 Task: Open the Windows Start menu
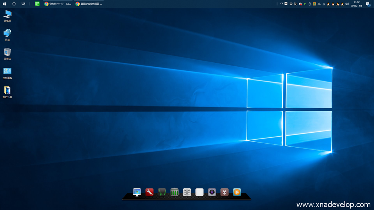[4, 4]
